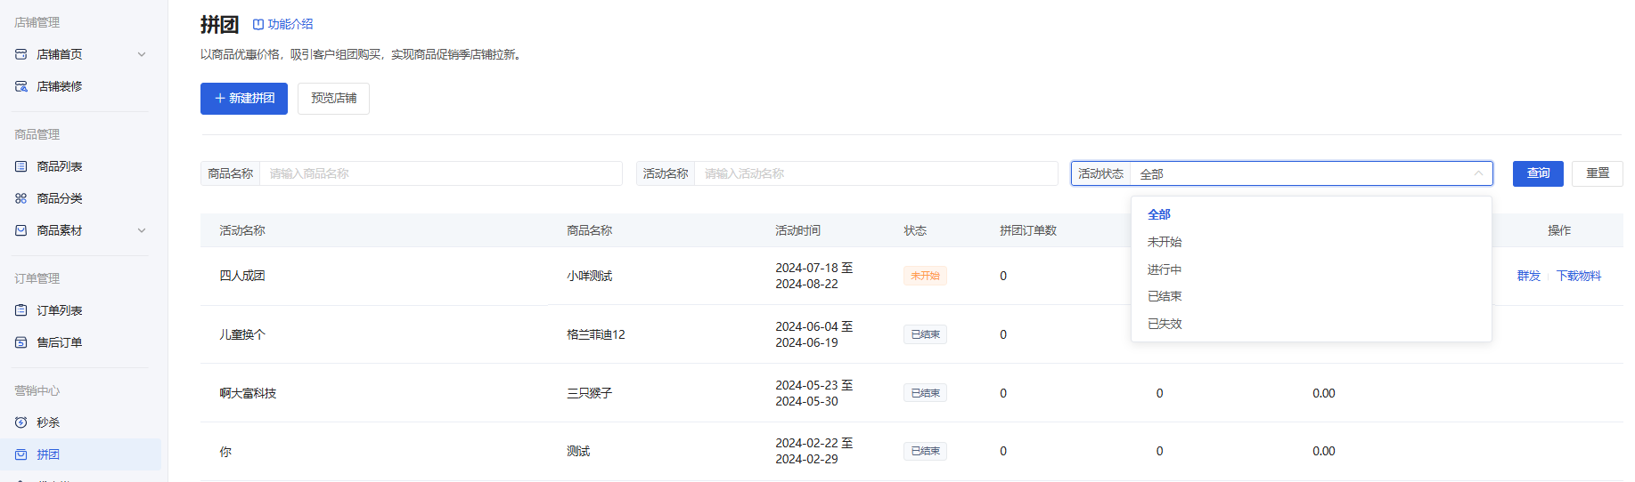Image resolution: width=1635 pixels, height=482 pixels.
Task: Click the 活动时间 column header
Action: (x=797, y=230)
